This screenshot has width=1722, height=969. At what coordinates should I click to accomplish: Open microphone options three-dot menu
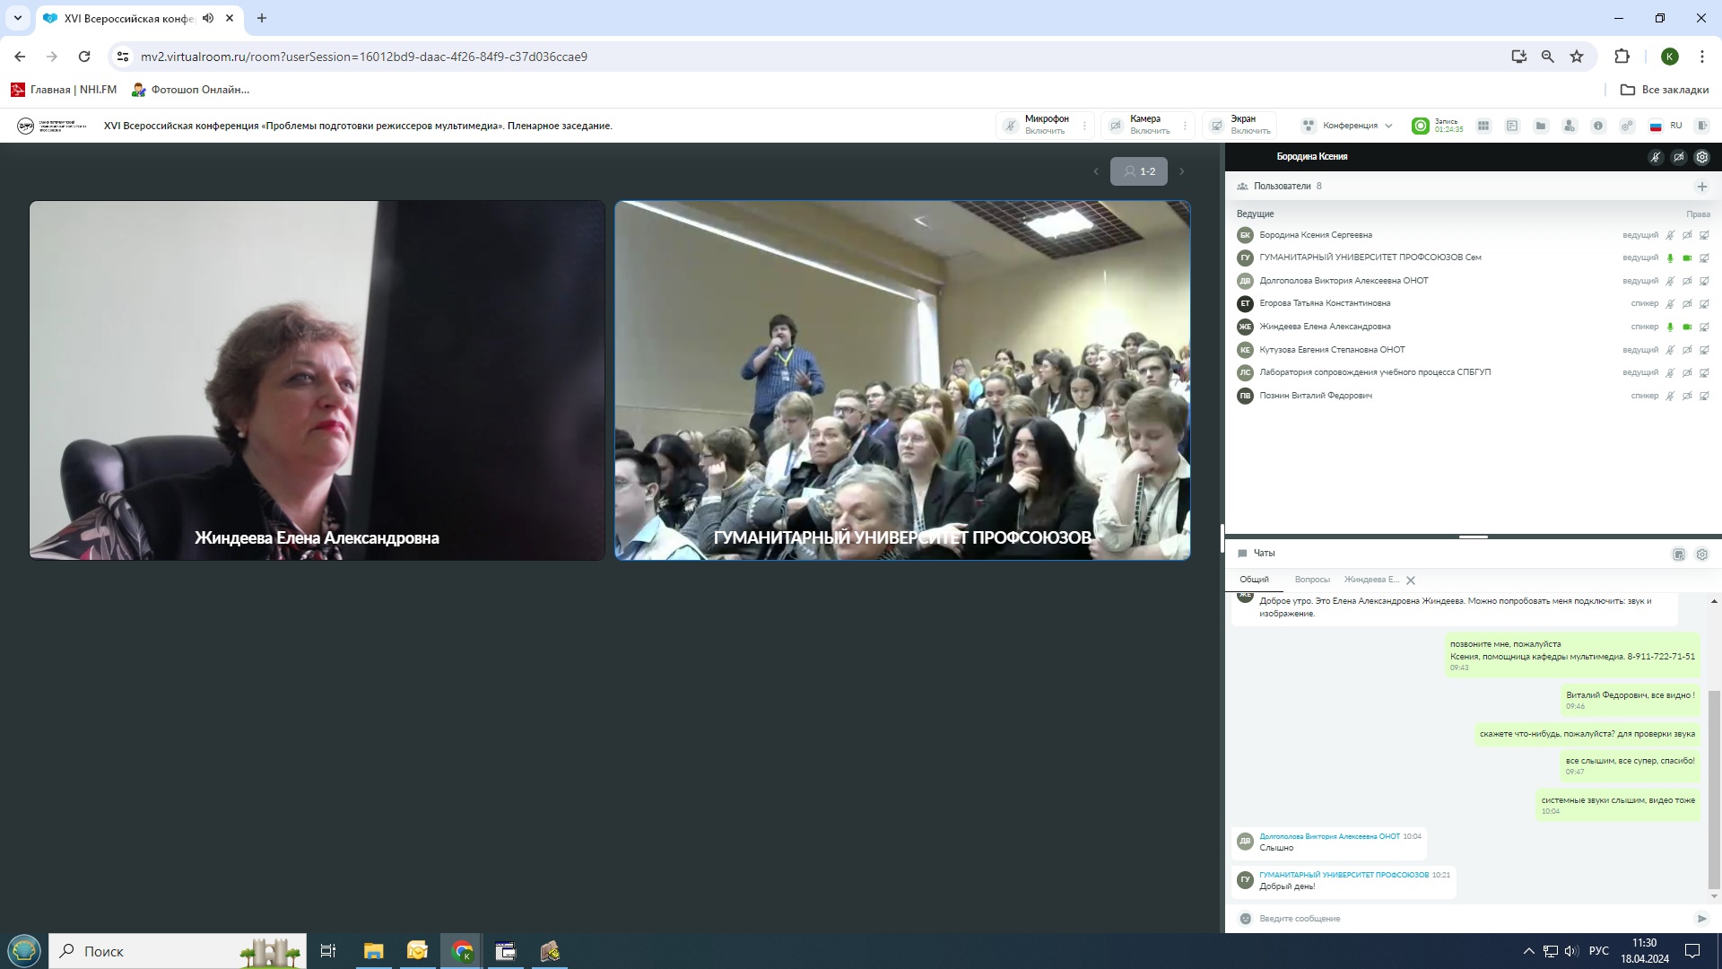click(x=1085, y=126)
